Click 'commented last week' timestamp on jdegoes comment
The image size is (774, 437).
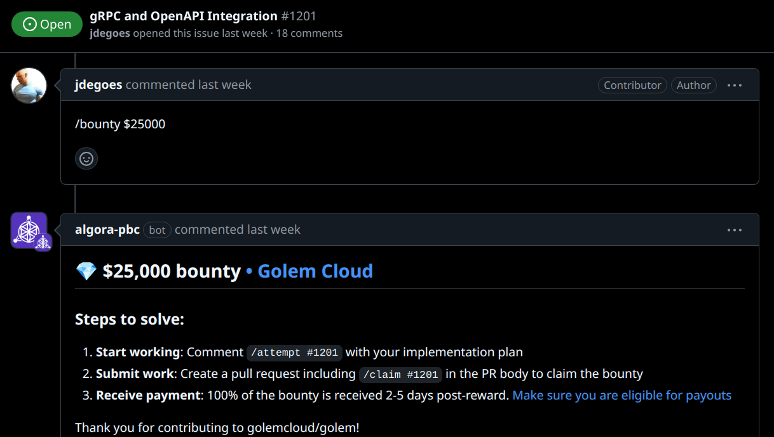(189, 84)
